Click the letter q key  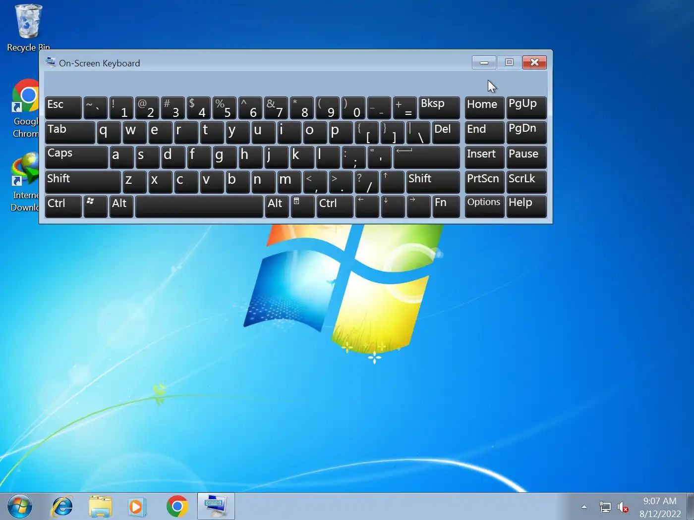pyautogui.click(x=109, y=132)
